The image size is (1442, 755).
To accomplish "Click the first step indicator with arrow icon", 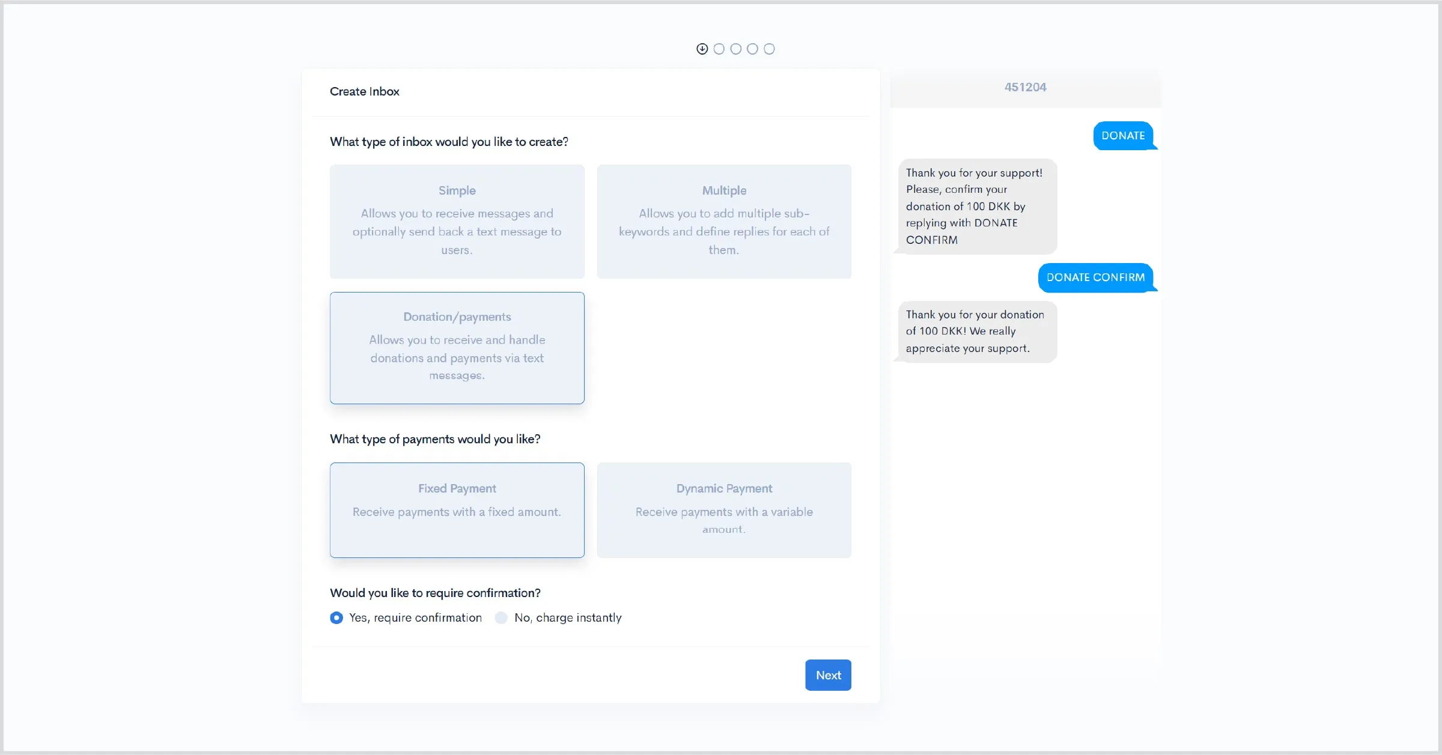I will [x=702, y=49].
